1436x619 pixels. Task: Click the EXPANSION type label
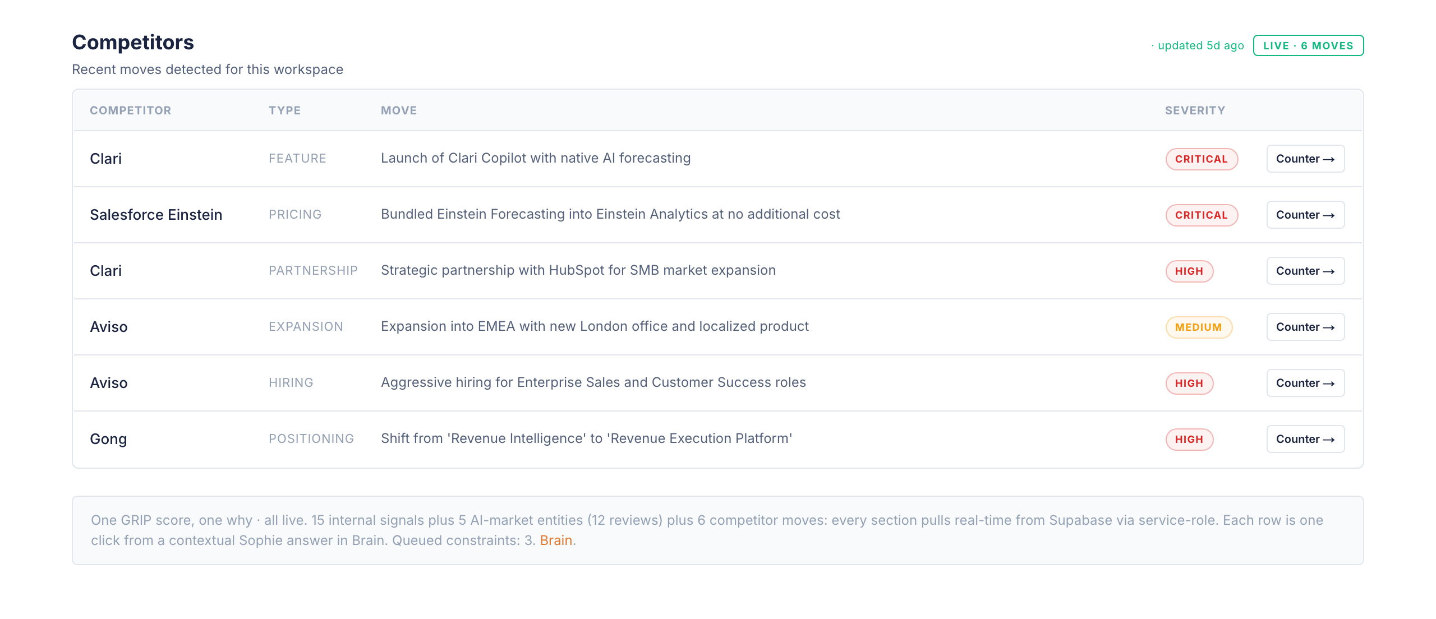point(306,326)
